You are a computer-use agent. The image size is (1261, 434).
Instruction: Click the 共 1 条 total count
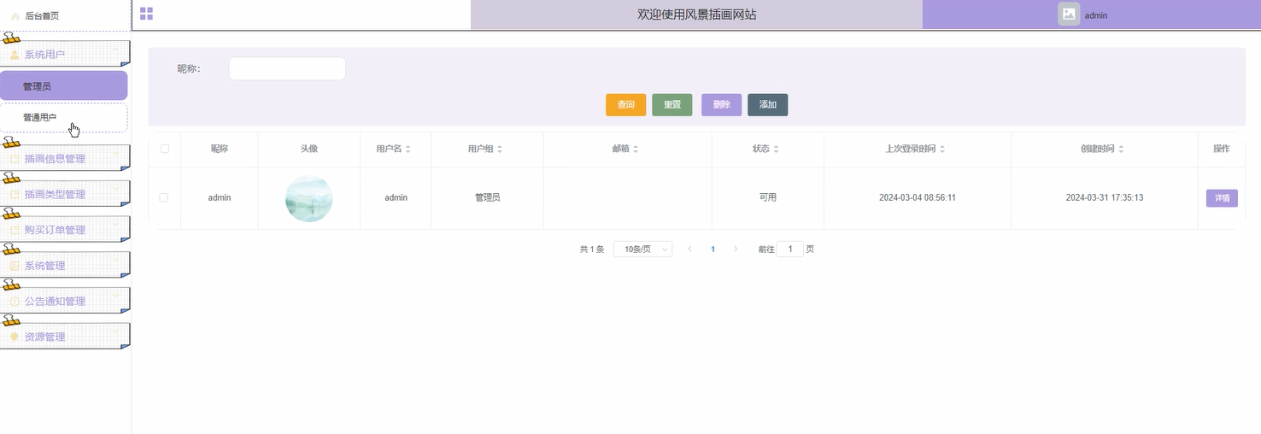click(592, 249)
